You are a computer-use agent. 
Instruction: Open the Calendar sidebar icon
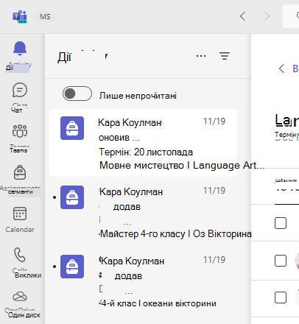click(x=20, y=214)
